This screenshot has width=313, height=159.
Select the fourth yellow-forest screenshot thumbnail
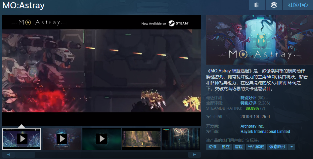pos(141,139)
